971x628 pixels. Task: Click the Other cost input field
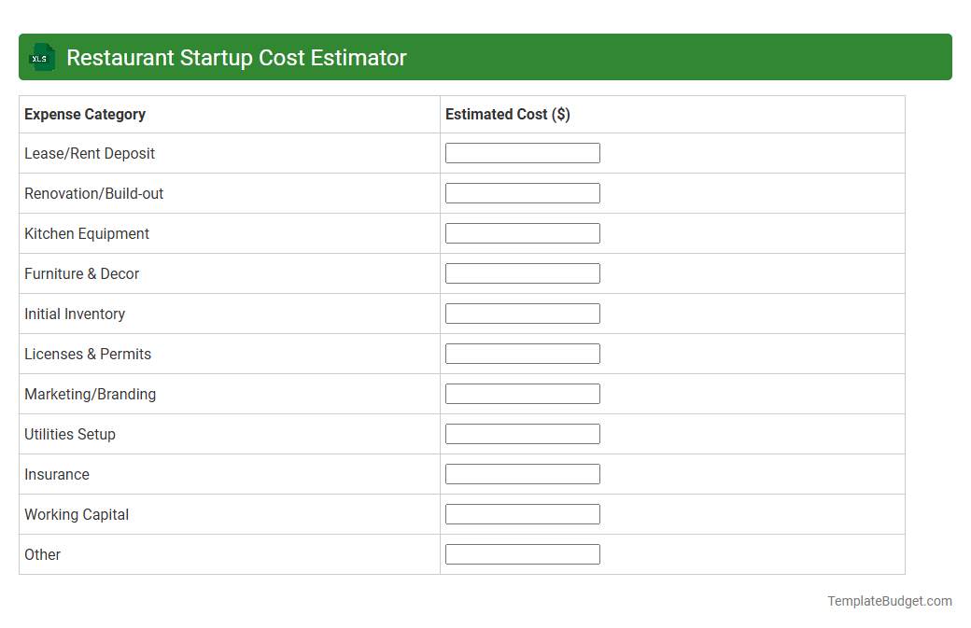(x=522, y=553)
